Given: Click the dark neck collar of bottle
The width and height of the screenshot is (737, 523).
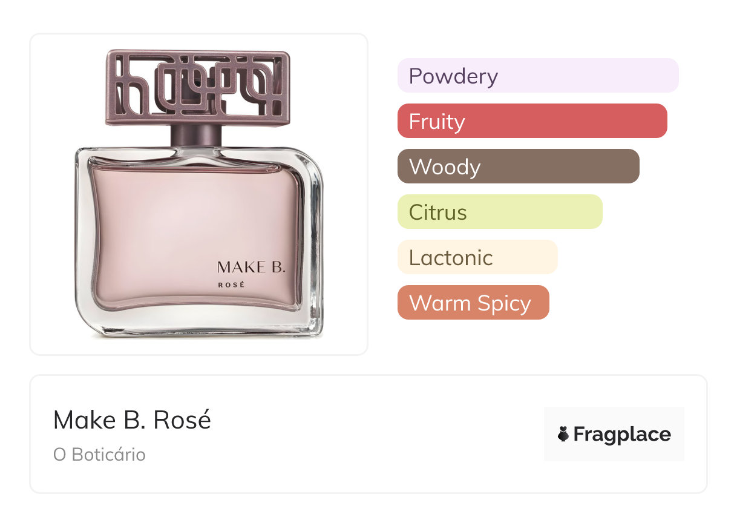Looking at the screenshot, I should pyautogui.click(x=197, y=136).
